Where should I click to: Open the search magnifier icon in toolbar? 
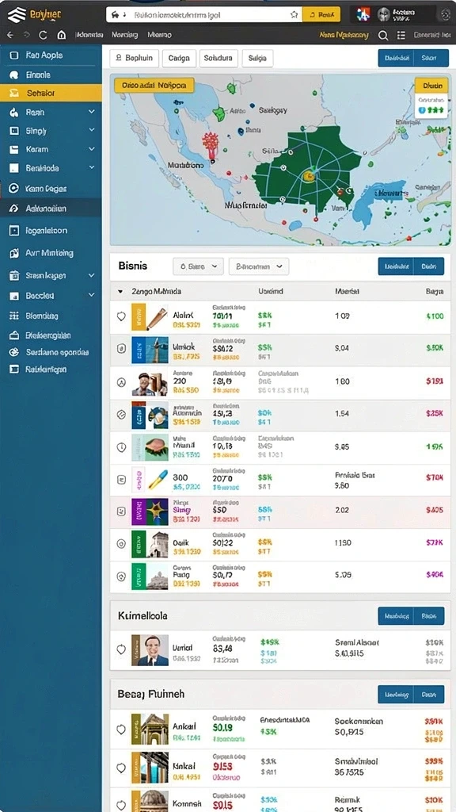(x=383, y=35)
